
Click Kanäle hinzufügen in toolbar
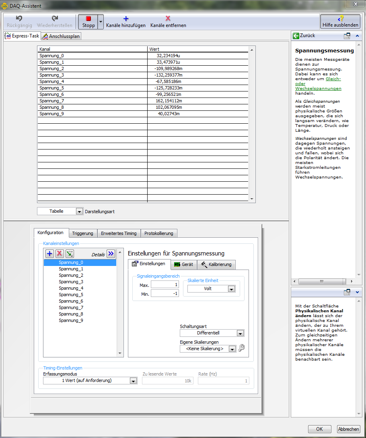[126, 22]
